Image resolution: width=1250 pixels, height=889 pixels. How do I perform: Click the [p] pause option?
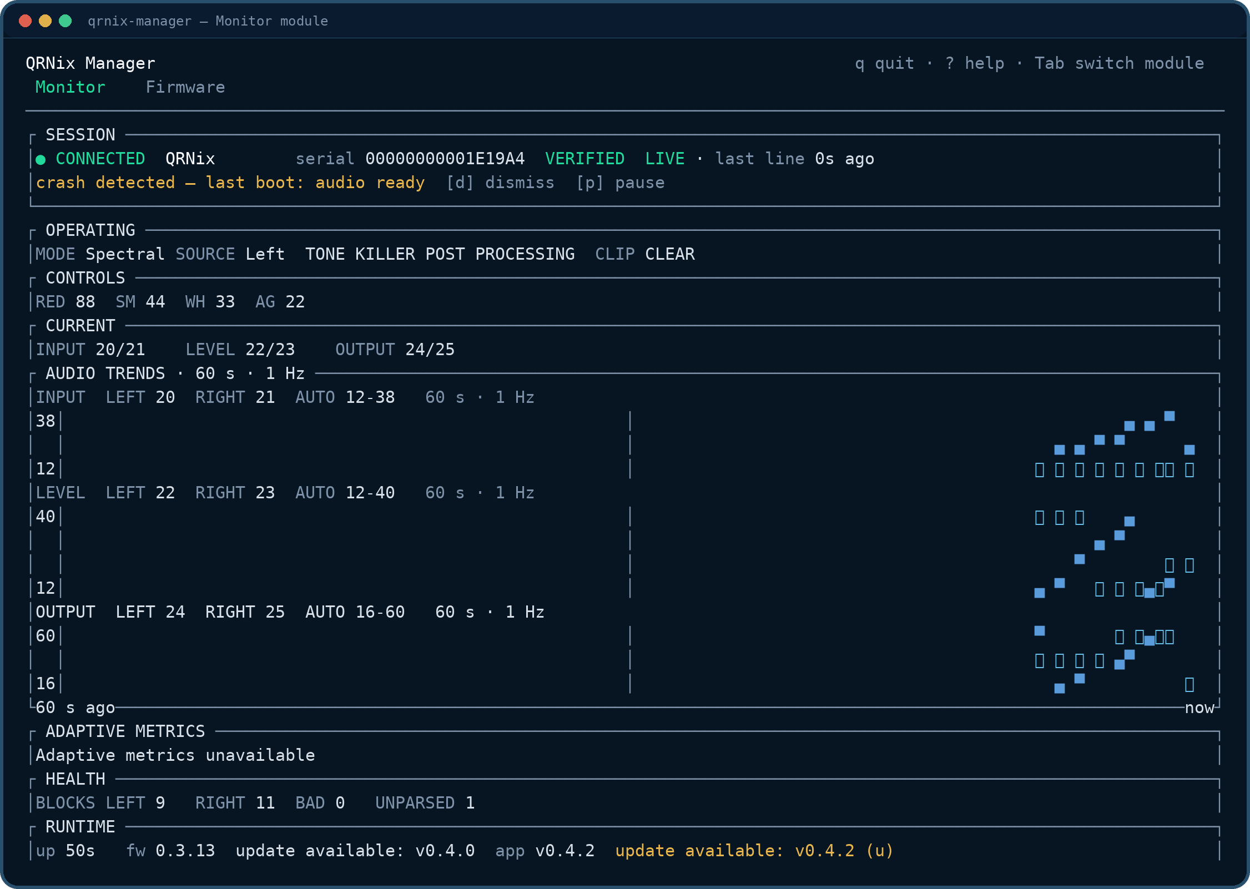(x=621, y=183)
